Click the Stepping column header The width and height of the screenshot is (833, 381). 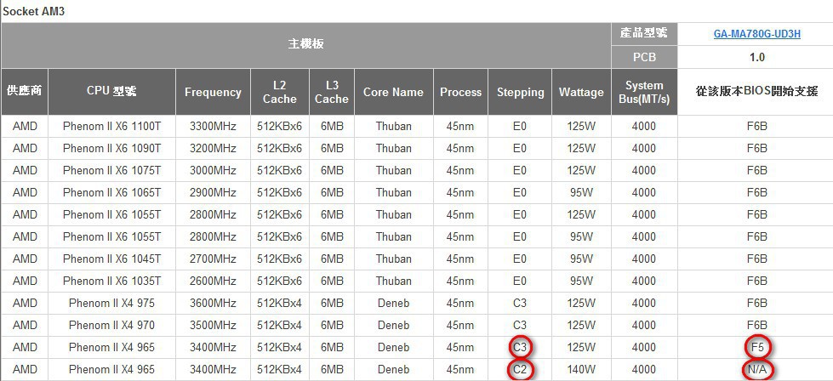[520, 92]
